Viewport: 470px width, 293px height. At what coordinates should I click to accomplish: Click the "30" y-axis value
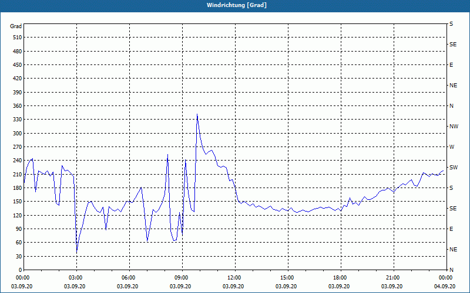pos(19,257)
